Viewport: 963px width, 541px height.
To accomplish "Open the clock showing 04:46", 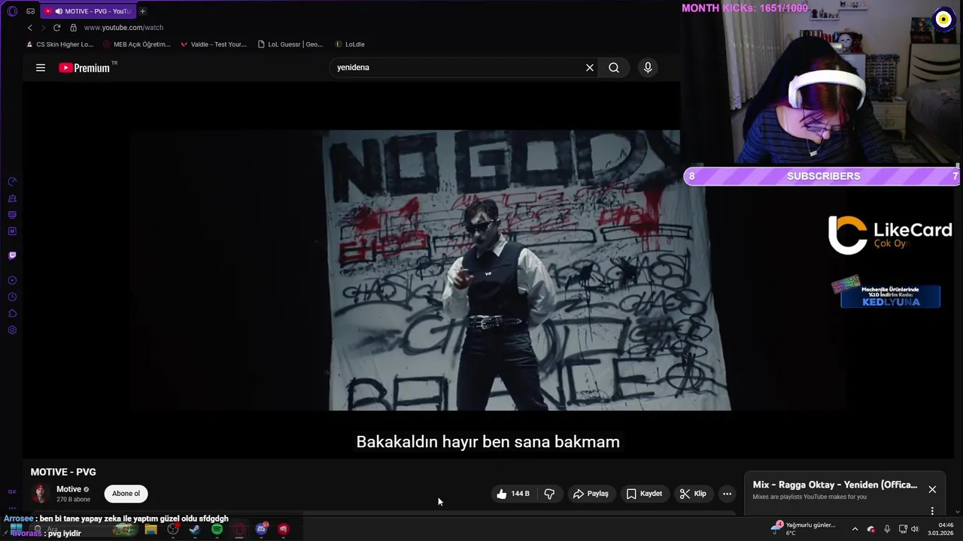I will [x=940, y=529].
